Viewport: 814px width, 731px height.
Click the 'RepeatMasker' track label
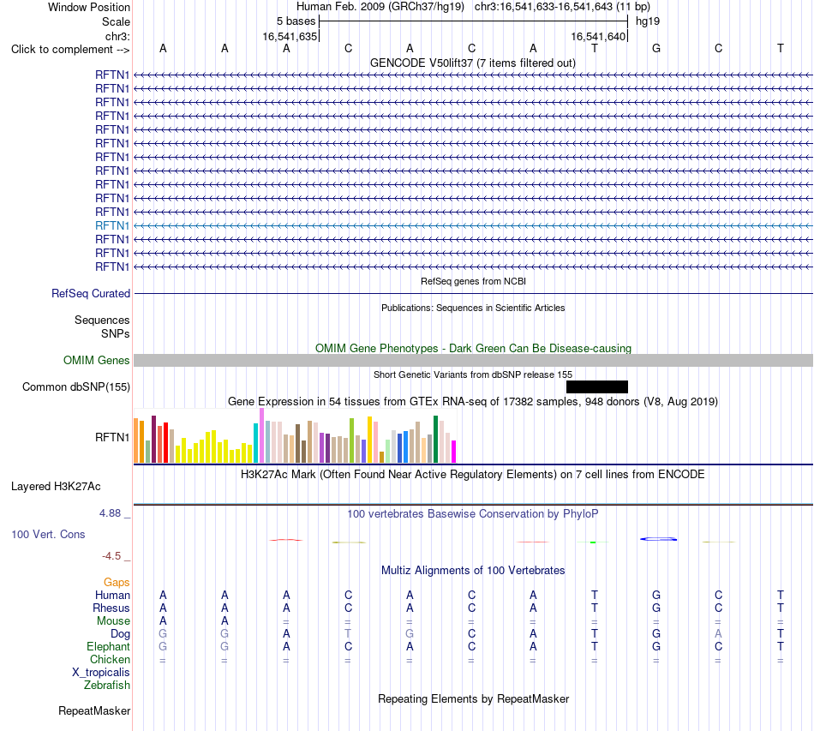pyautogui.click(x=94, y=710)
